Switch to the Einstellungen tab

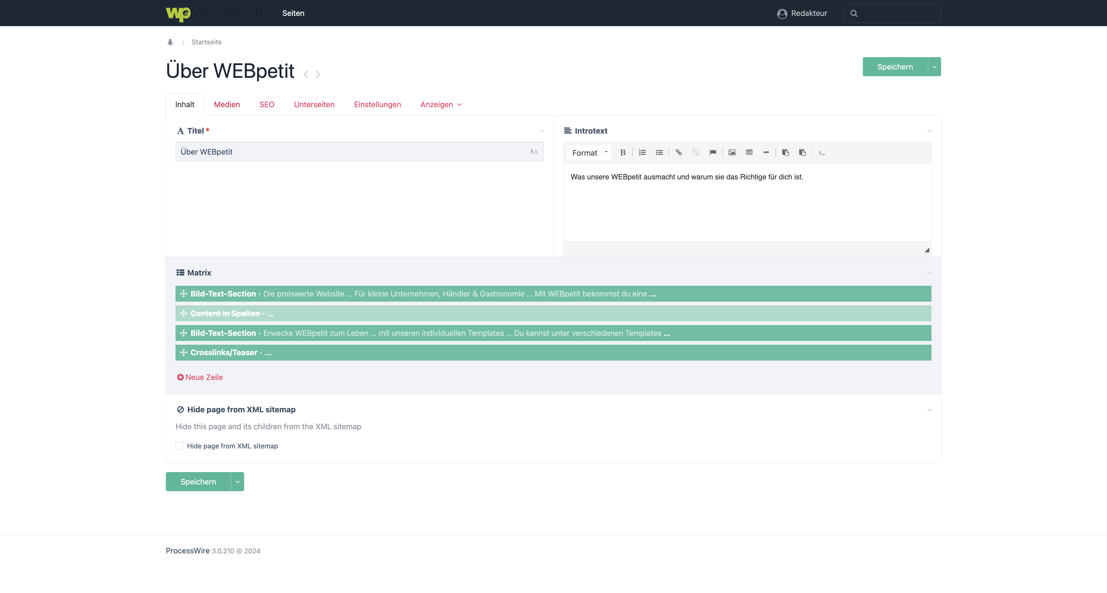[377, 104]
